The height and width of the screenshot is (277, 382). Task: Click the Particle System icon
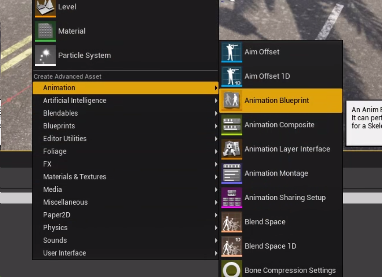click(x=45, y=56)
